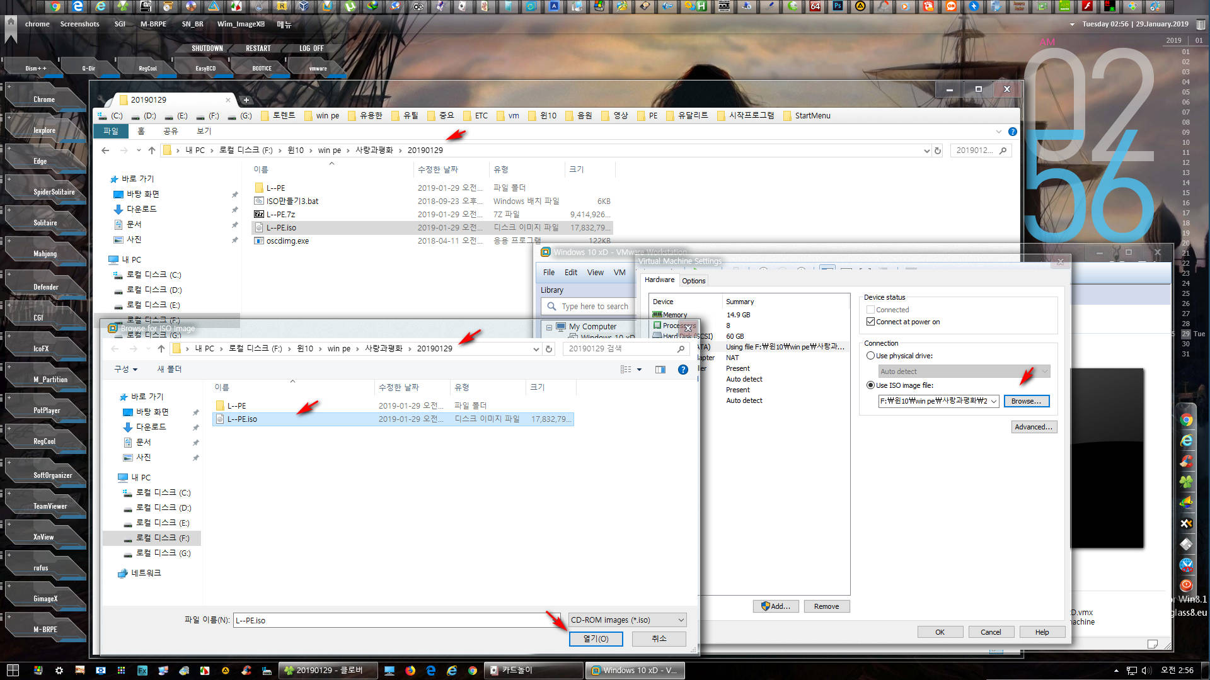1210x680 pixels.
Task: Click refresh icon in browse dialog address bar
Action: point(549,349)
